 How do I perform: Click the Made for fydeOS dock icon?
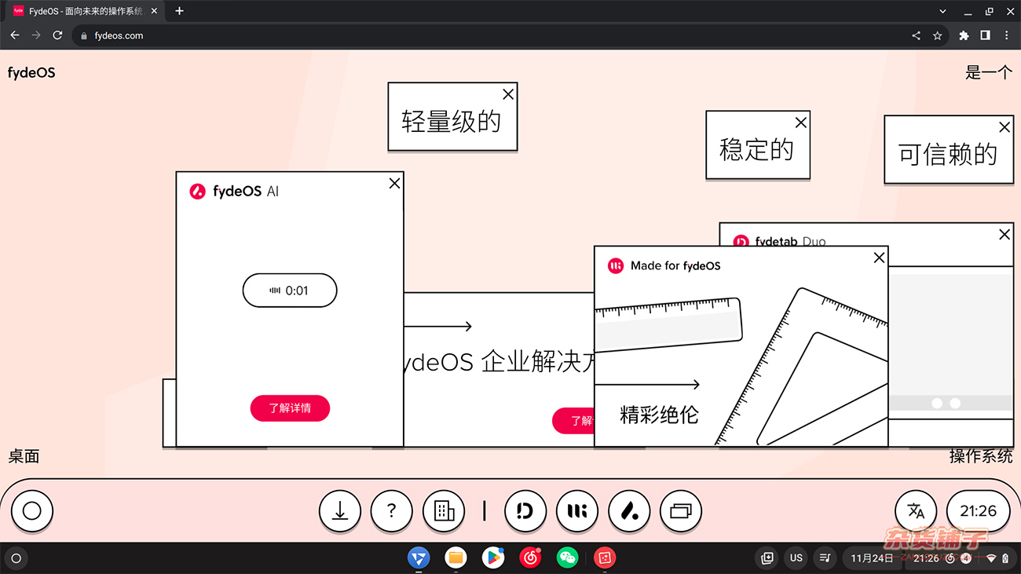coord(577,511)
